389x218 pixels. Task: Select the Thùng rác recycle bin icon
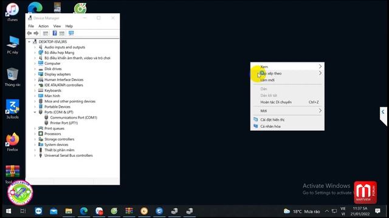click(12, 77)
